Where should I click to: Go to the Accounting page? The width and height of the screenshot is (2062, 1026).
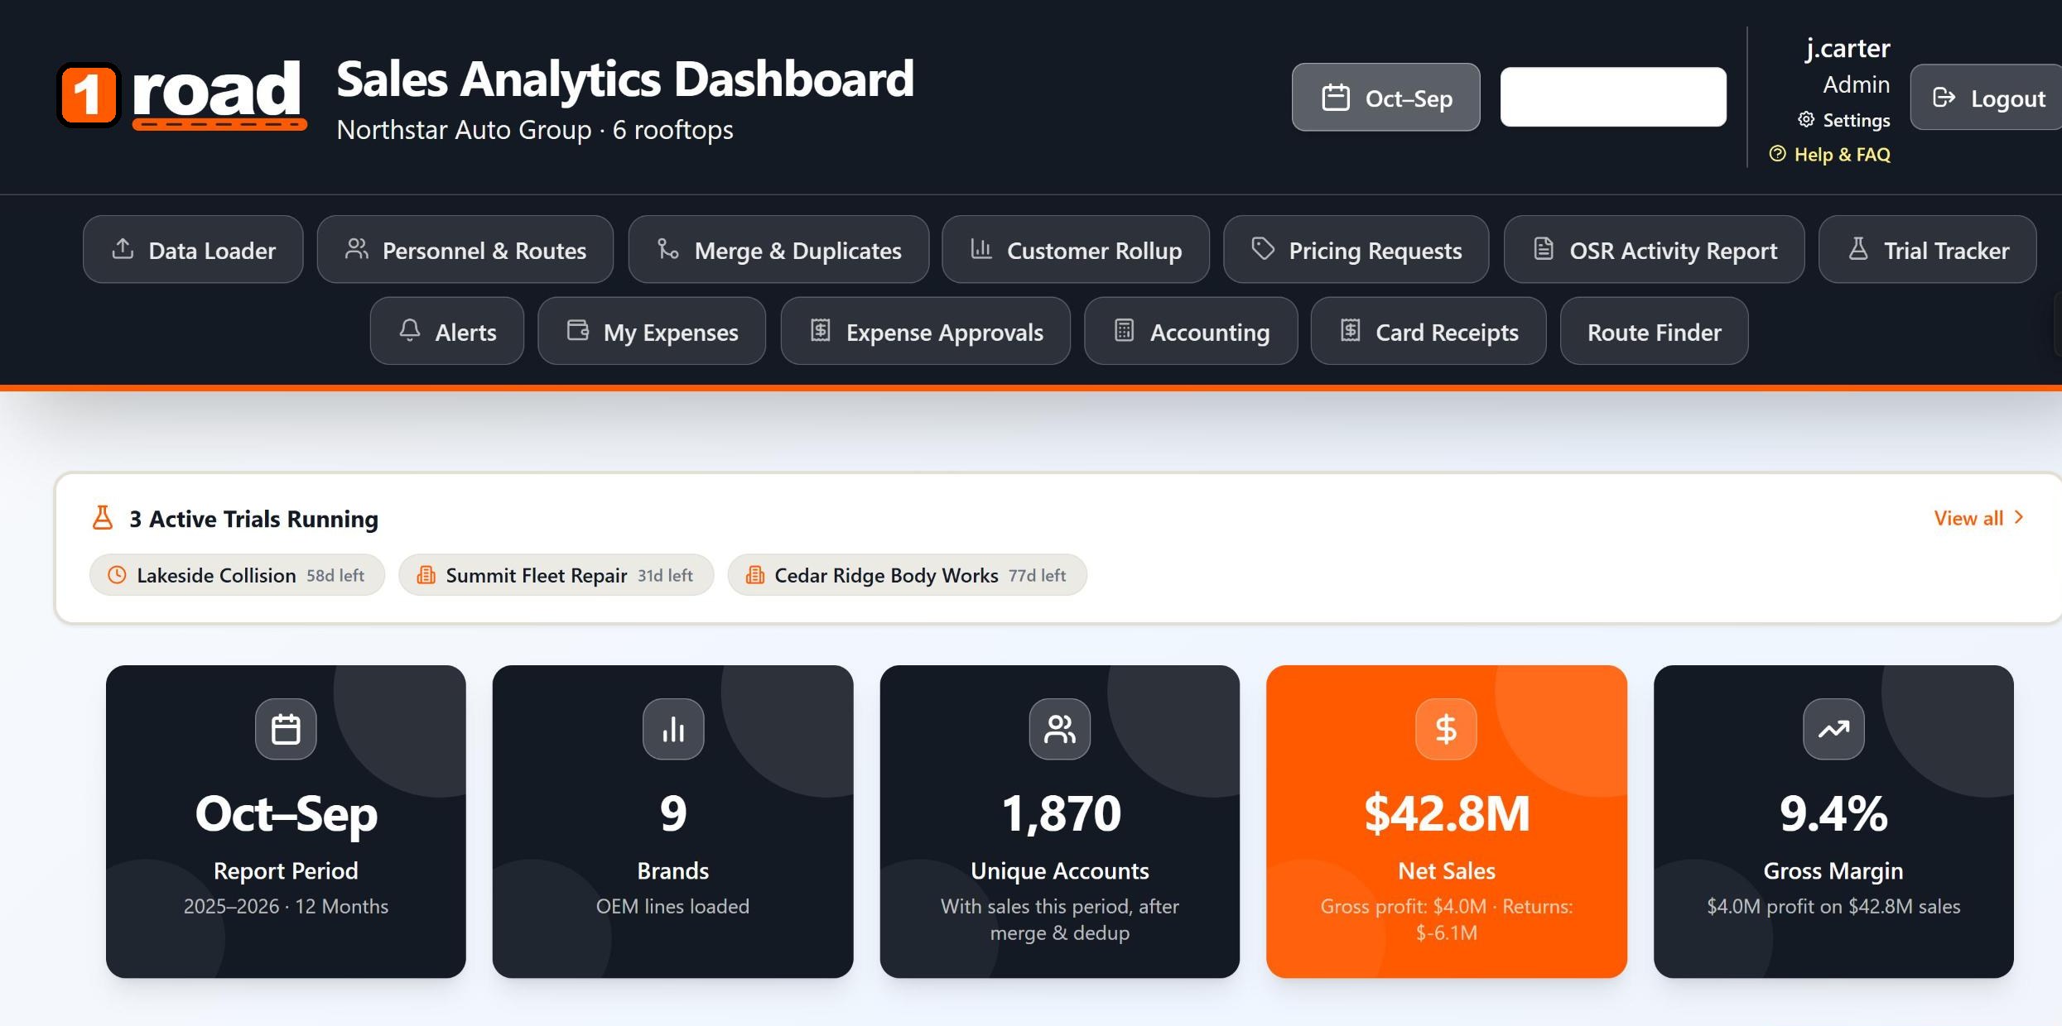(x=1191, y=332)
